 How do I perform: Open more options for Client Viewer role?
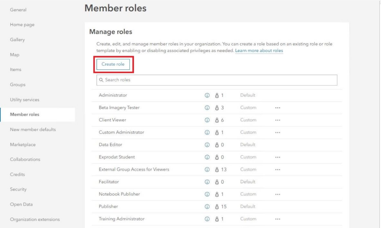click(278, 120)
